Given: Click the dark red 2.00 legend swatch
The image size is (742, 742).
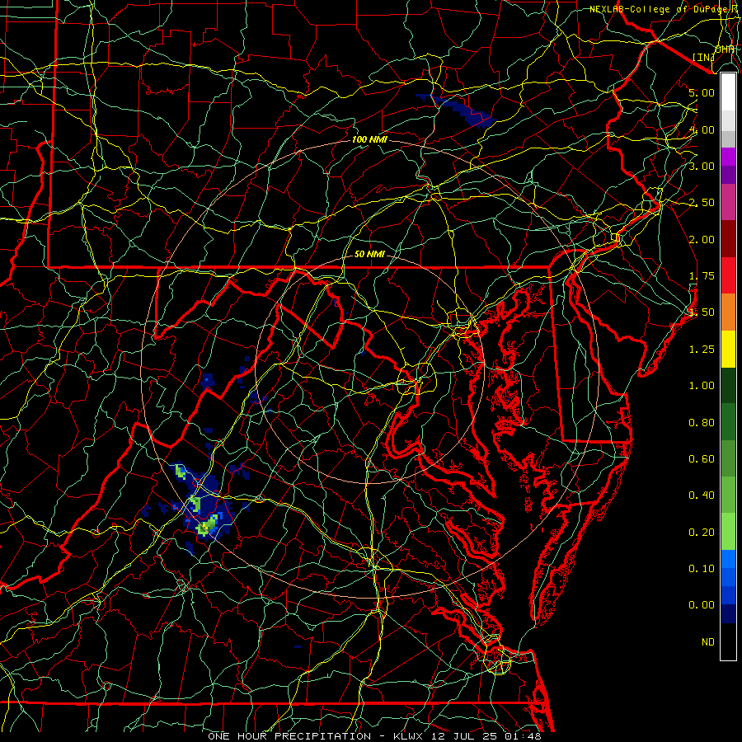Looking at the screenshot, I should tap(728, 239).
